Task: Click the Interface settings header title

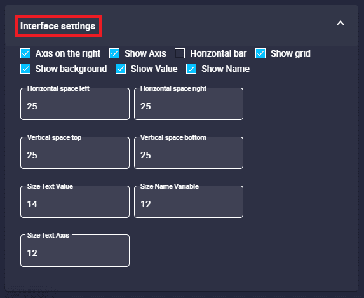Action: (x=58, y=26)
